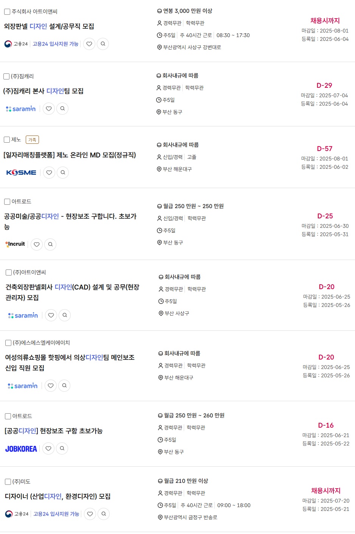Screen dimensions: 355x534
Task: Open 외장판넬 디자인 설계/공무직 모집 posting
Action: coord(49,26)
